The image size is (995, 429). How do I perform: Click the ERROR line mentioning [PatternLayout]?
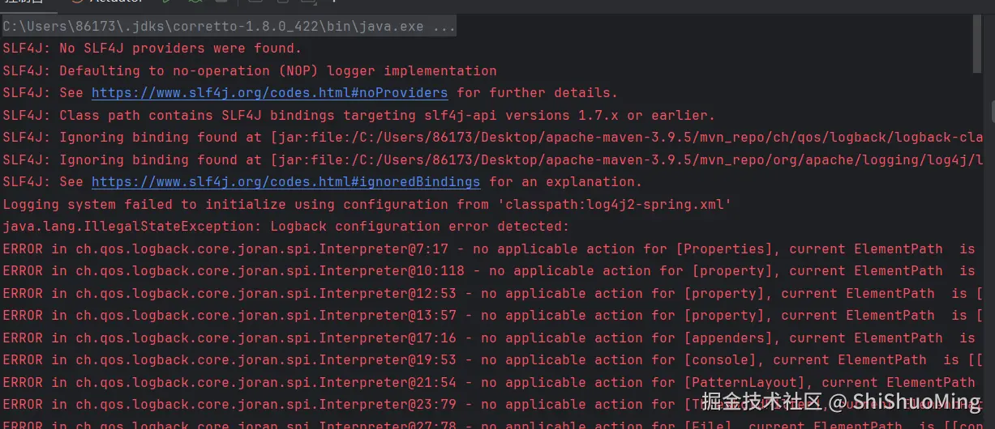pyautogui.click(x=489, y=383)
